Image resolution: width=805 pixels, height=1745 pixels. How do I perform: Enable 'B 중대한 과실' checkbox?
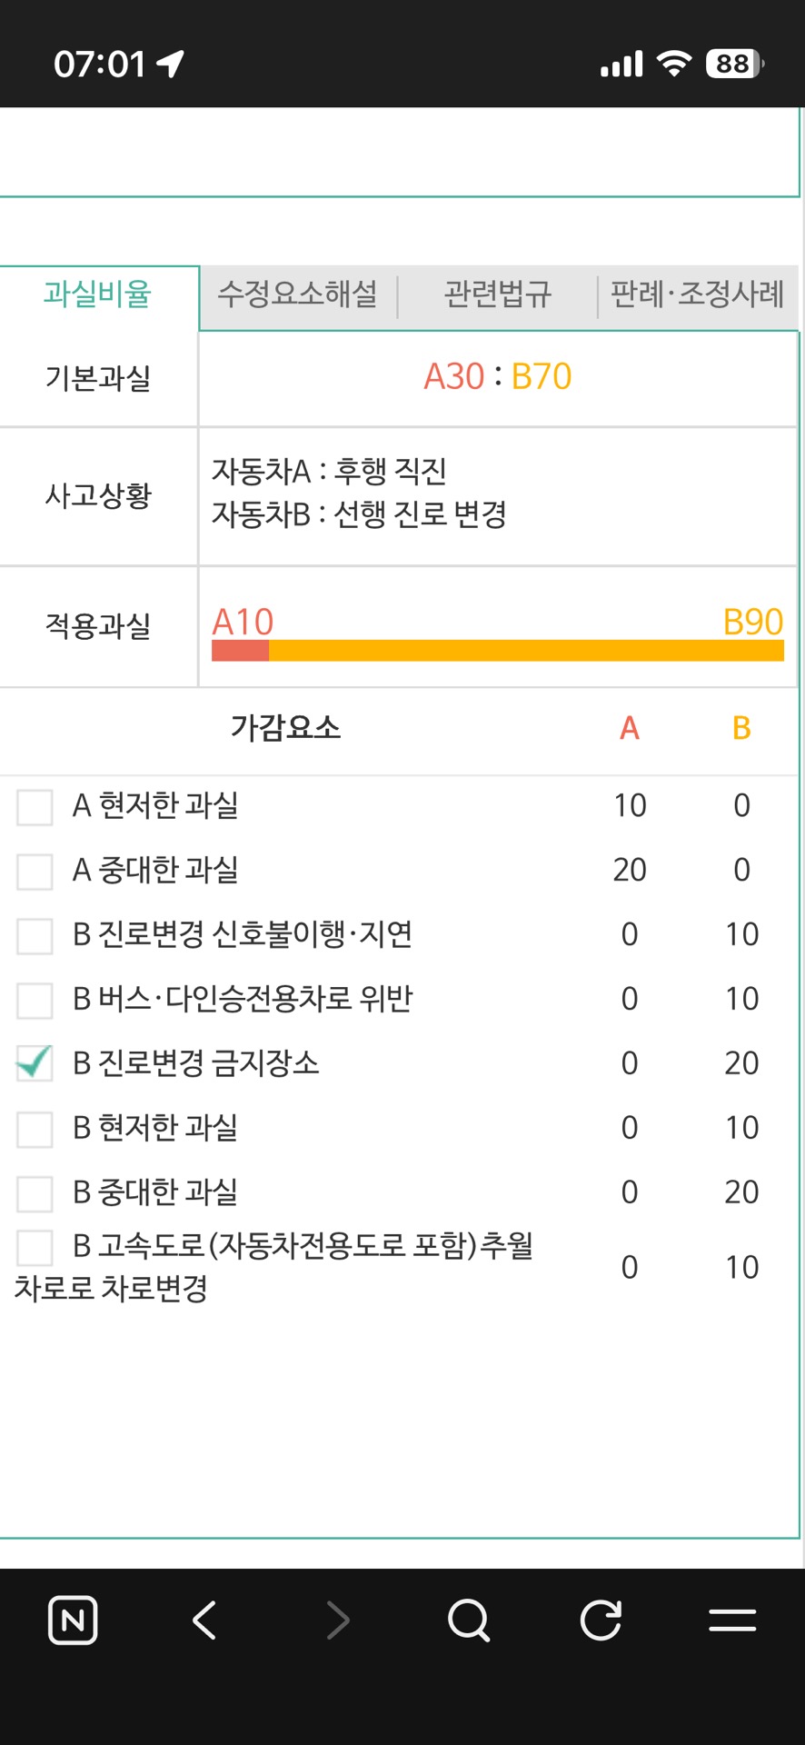35,1193
